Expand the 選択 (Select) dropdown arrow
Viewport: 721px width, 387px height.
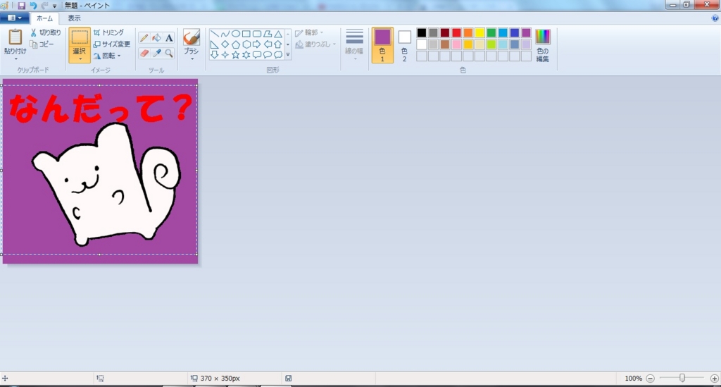coord(80,59)
